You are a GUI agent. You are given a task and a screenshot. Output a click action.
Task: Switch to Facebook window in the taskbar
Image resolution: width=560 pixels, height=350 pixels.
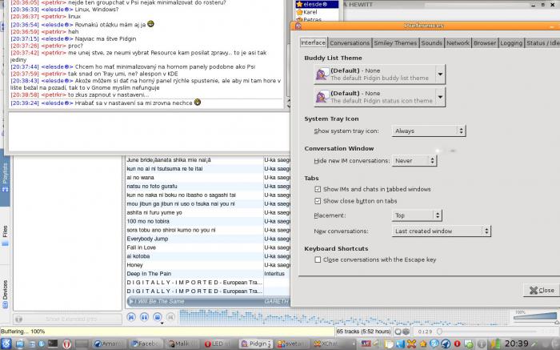tap(146, 344)
